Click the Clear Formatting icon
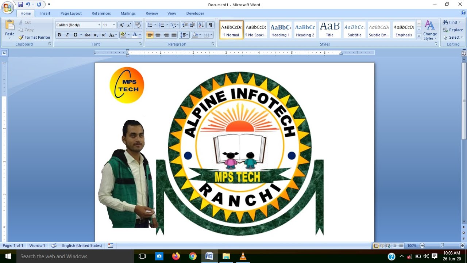467x263 pixels. point(138,25)
